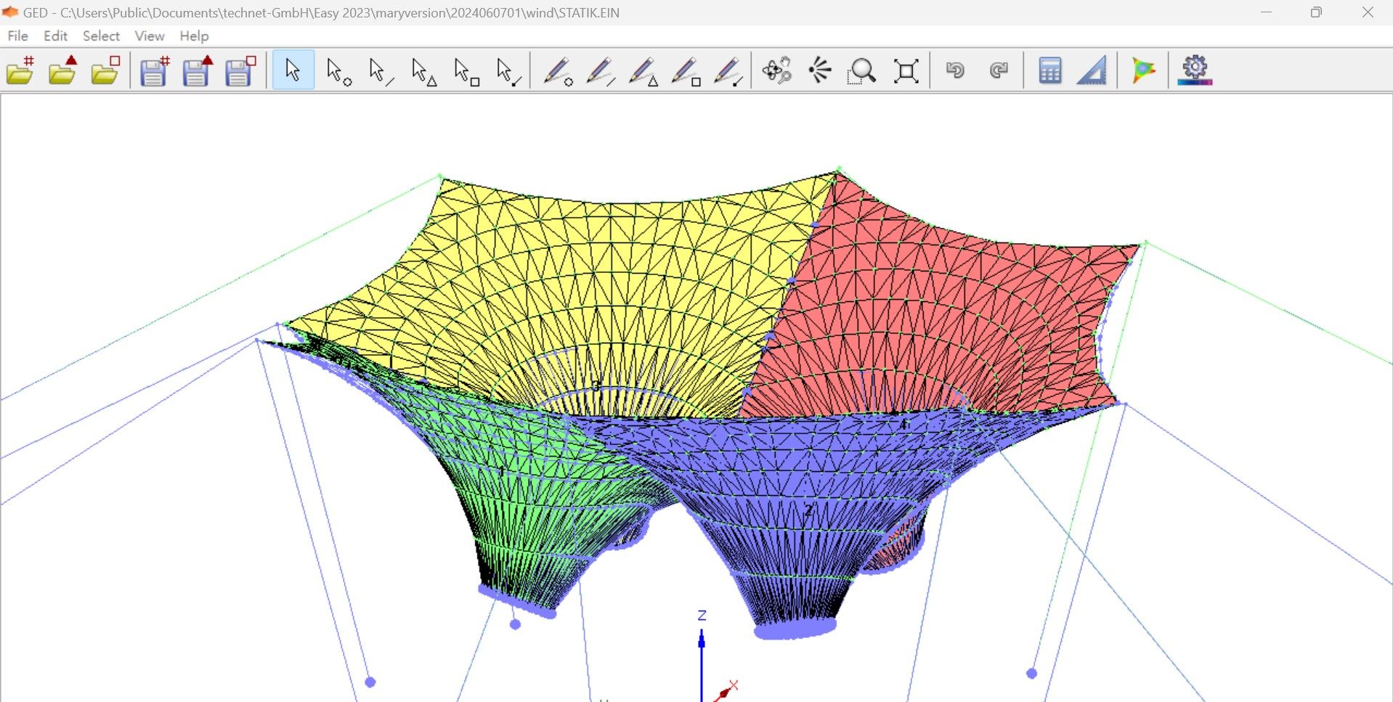The height and width of the screenshot is (702, 1393).
Task: Select the plain arrow pointer tool
Action: tap(293, 70)
